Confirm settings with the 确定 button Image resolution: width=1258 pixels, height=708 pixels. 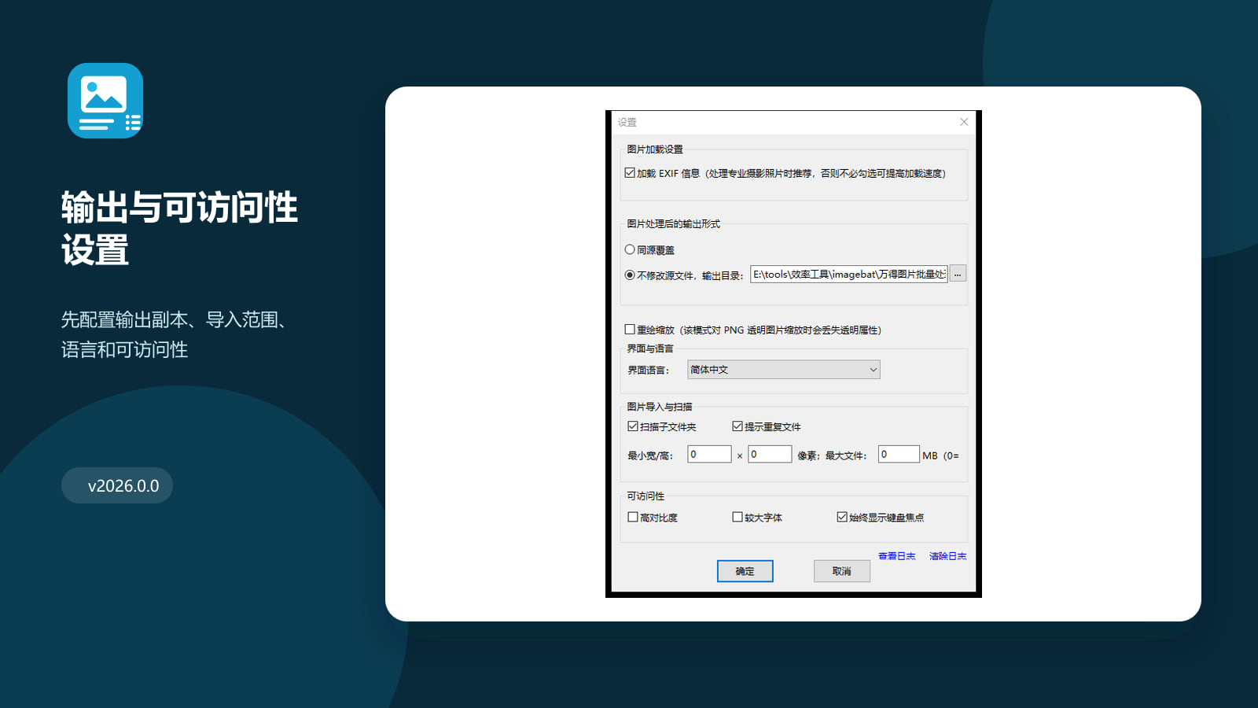coord(745,571)
